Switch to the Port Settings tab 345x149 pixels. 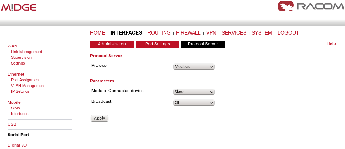click(x=157, y=44)
